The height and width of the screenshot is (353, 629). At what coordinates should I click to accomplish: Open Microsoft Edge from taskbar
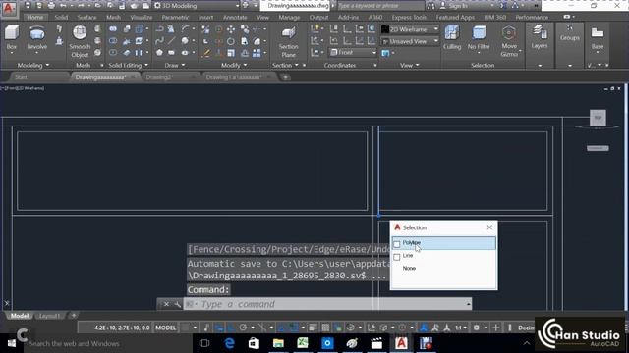[x=229, y=343]
